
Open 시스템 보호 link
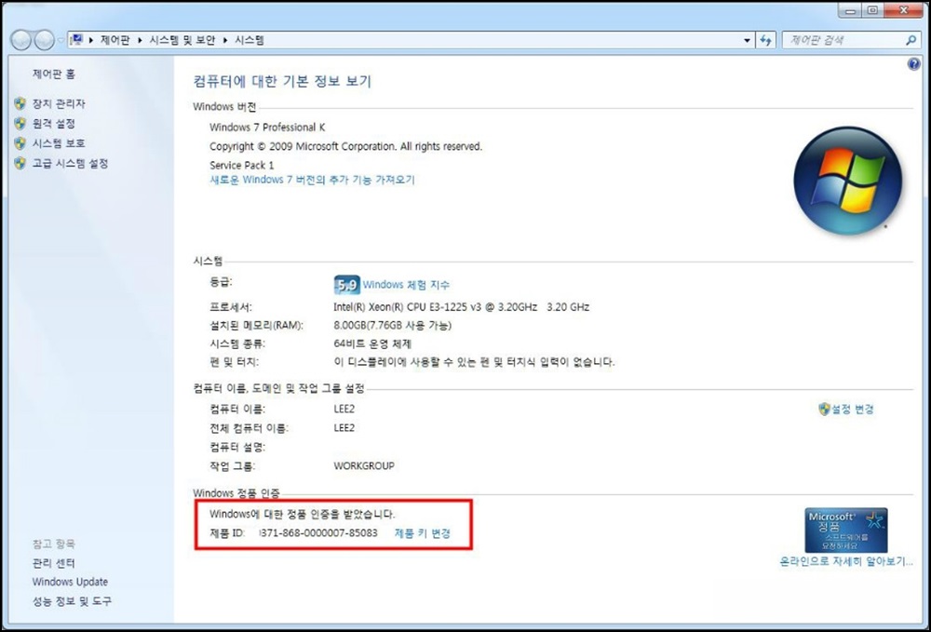(59, 143)
